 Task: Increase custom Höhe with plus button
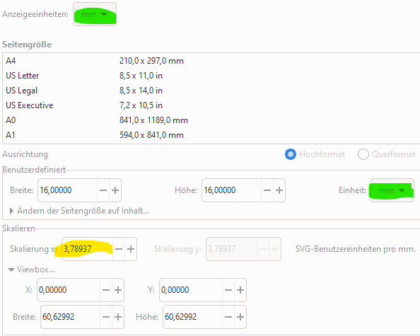[279, 190]
